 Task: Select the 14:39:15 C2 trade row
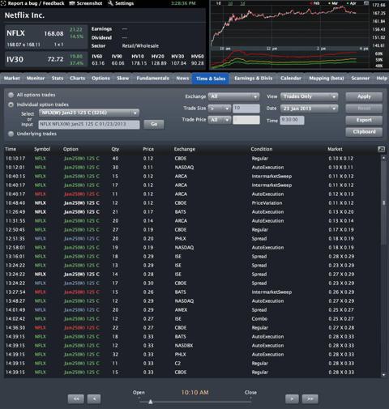point(192,364)
